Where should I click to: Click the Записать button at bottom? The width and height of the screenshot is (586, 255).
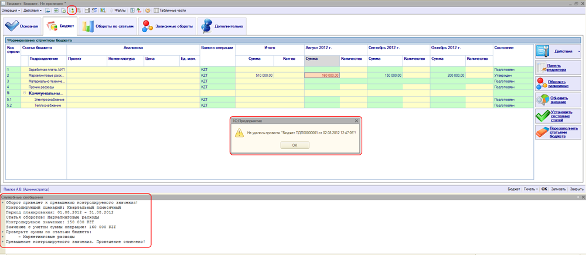click(558, 189)
